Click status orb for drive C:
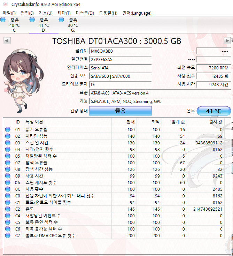This screenshot has height=256, width=233. (x=3, y=20)
